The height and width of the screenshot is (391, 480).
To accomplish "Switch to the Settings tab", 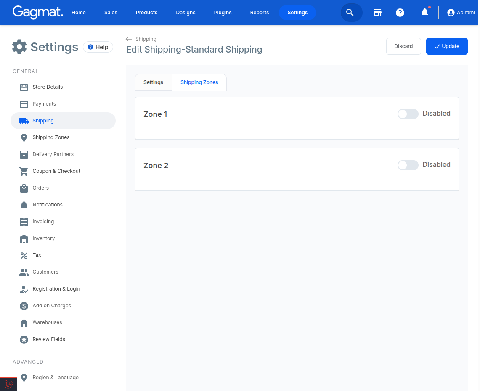I will (154, 82).
